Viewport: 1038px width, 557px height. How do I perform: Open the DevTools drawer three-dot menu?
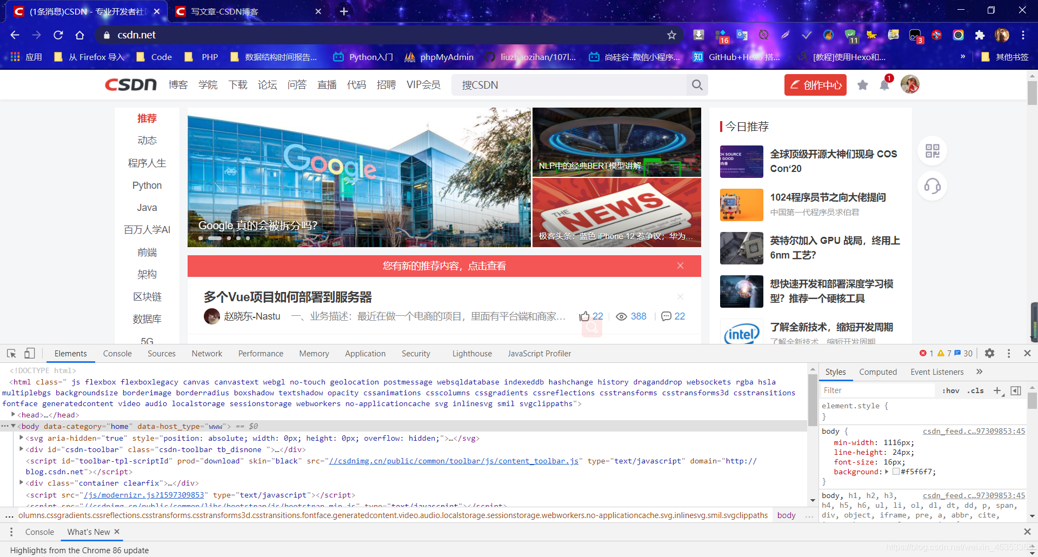click(11, 532)
